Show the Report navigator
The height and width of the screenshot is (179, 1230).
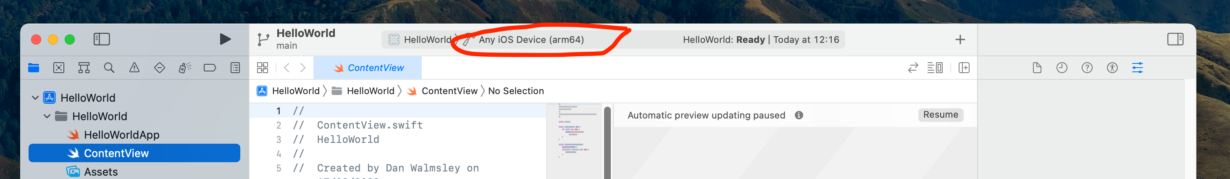point(235,68)
